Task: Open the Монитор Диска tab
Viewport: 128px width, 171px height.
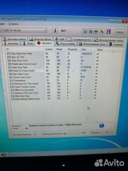Action: tap(40, 39)
